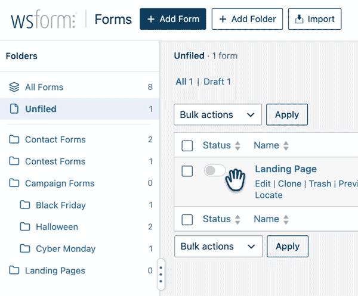
Task: Click the All Forms count 8
Action: coord(150,87)
